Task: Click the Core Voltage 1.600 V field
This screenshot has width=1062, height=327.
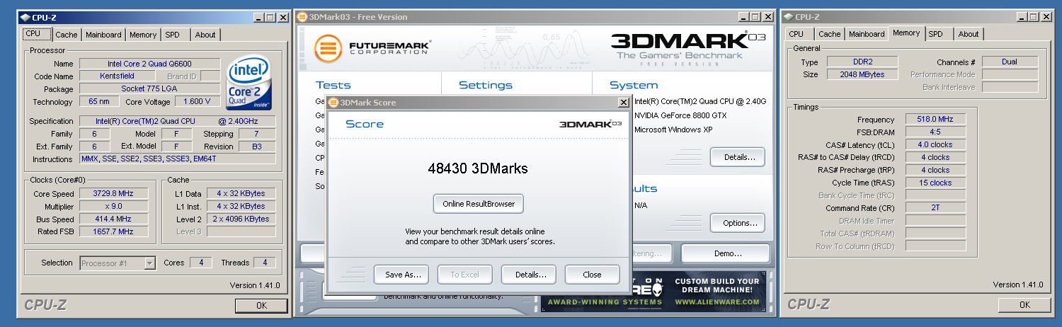Action: click(x=197, y=102)
